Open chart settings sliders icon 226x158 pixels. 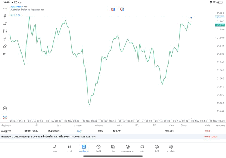click(x=5, y=31)
